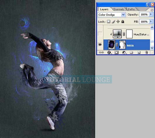Toggle lock all padlock icon

(123, 22)
